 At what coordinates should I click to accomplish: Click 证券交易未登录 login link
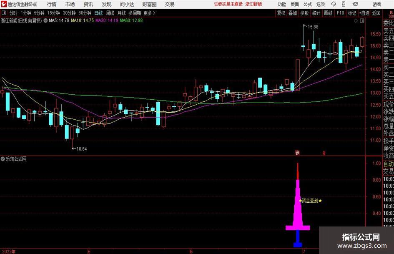228,4
